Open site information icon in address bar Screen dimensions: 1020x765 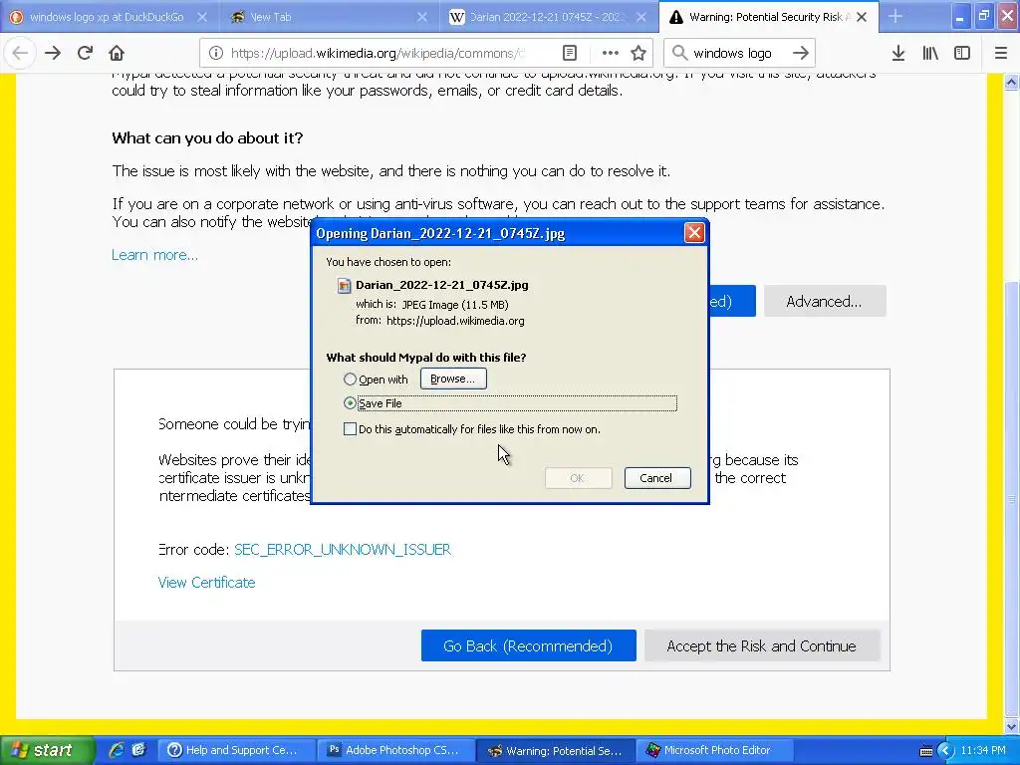point(216,54)
